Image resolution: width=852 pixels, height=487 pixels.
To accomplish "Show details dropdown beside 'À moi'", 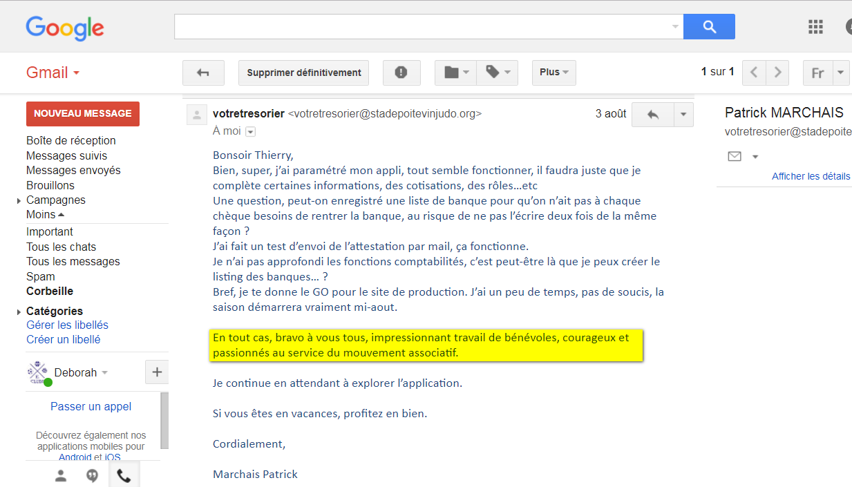I will tap(250, 131).
